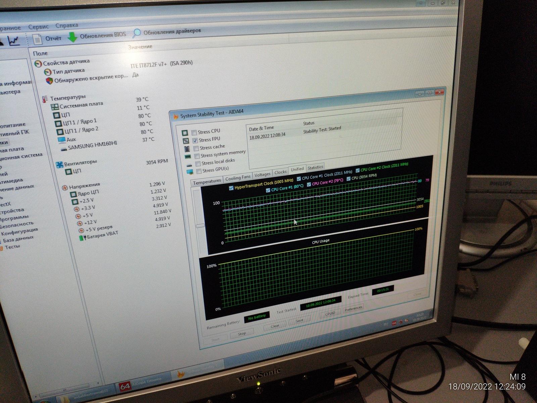
Task: Switch to the Temperatures tab
Action: [x=207, y=182]
